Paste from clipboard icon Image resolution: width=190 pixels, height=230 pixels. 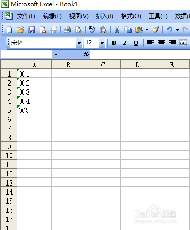tap(139, 30)
